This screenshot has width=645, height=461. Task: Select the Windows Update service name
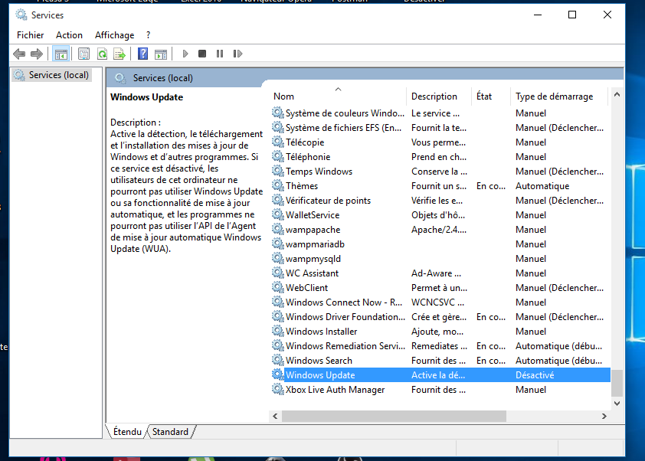[x=320, y=375]
